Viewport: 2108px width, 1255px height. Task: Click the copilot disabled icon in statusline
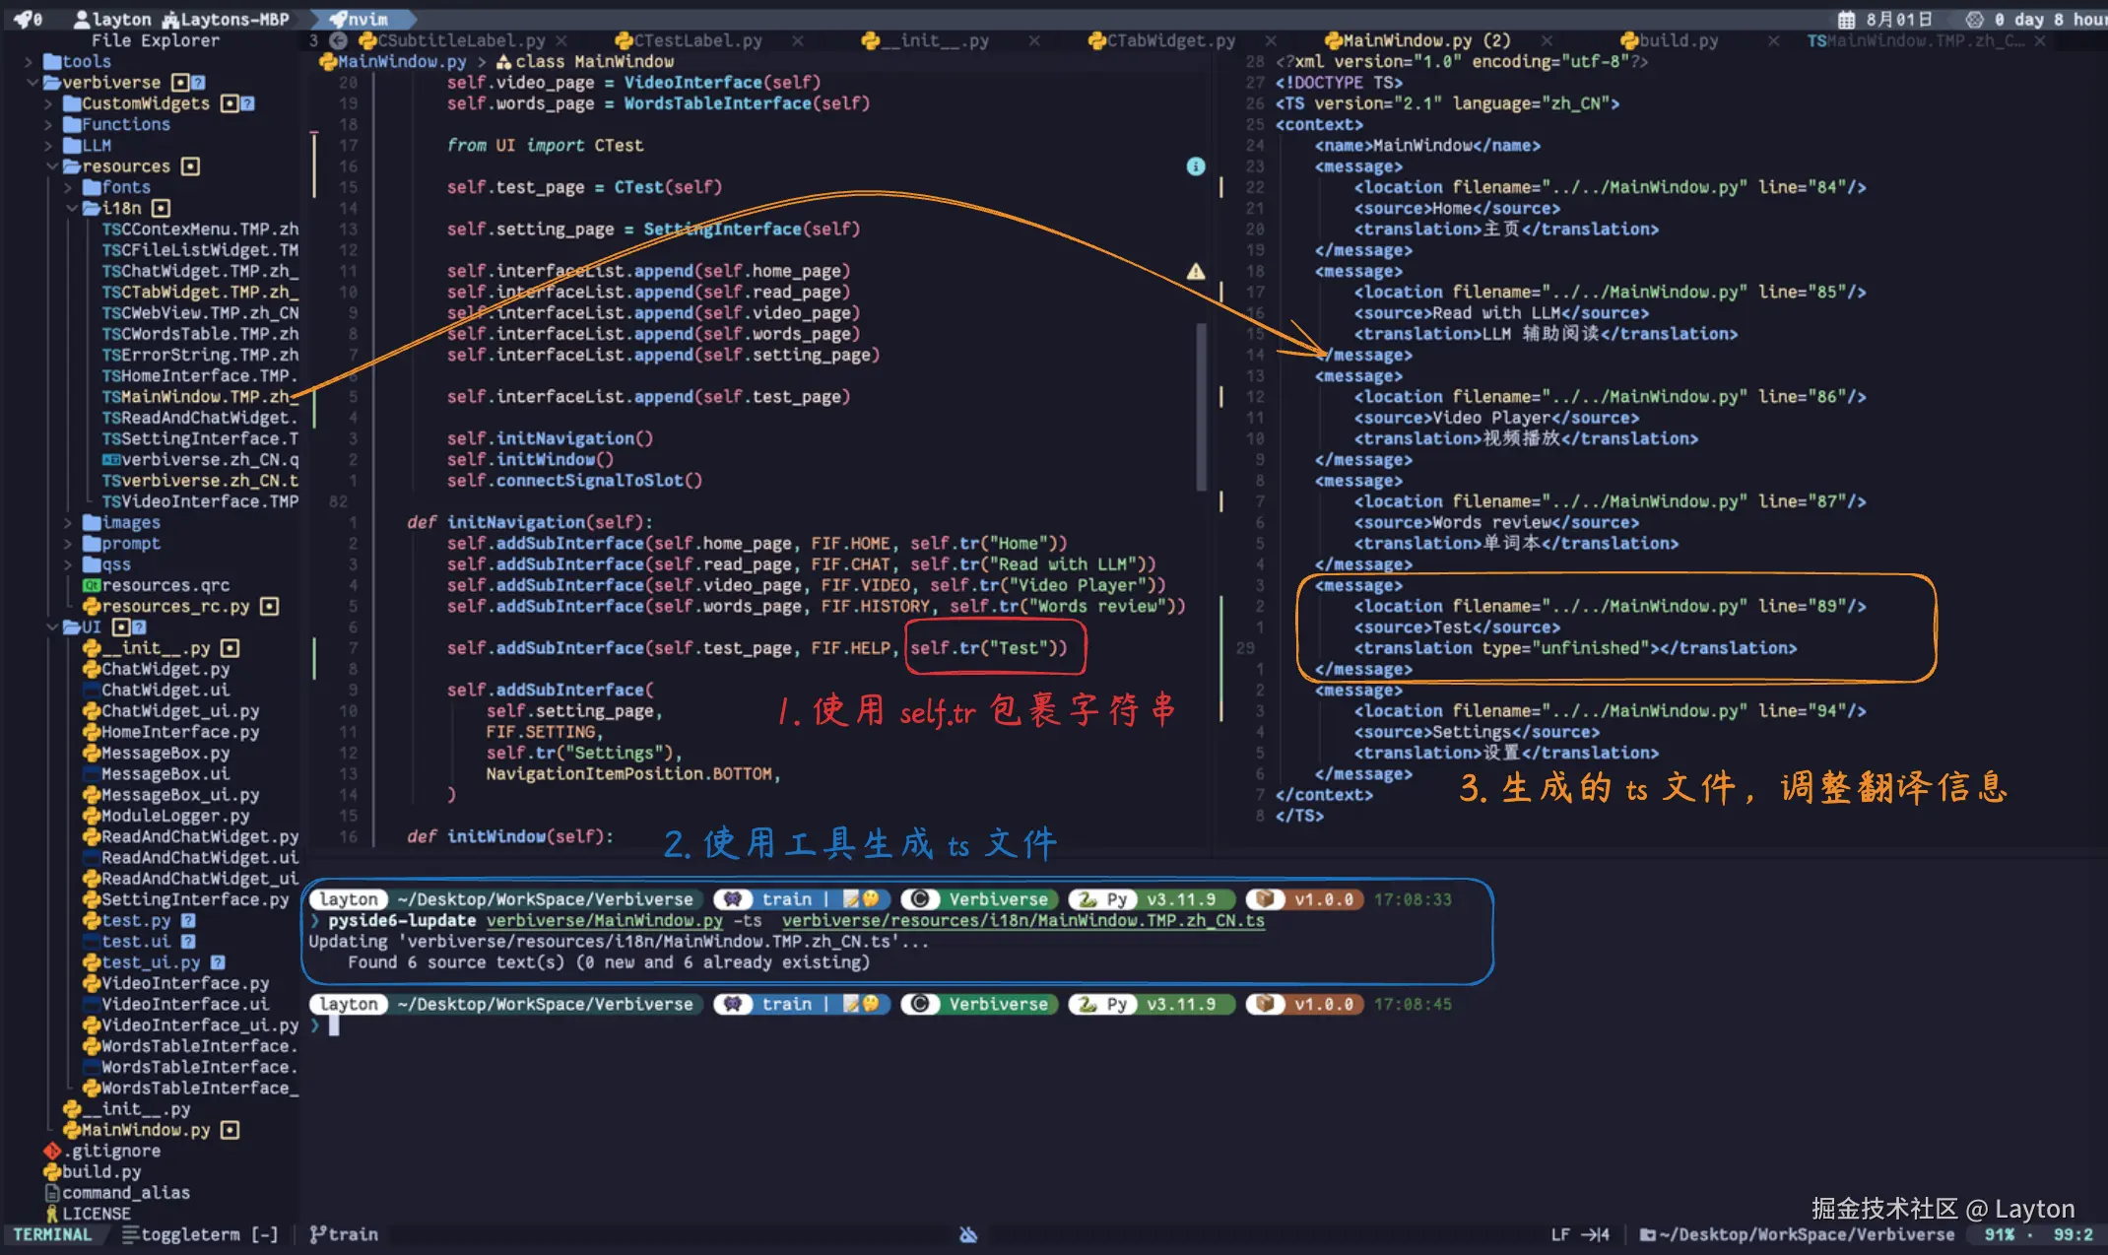coord(968,1234)
